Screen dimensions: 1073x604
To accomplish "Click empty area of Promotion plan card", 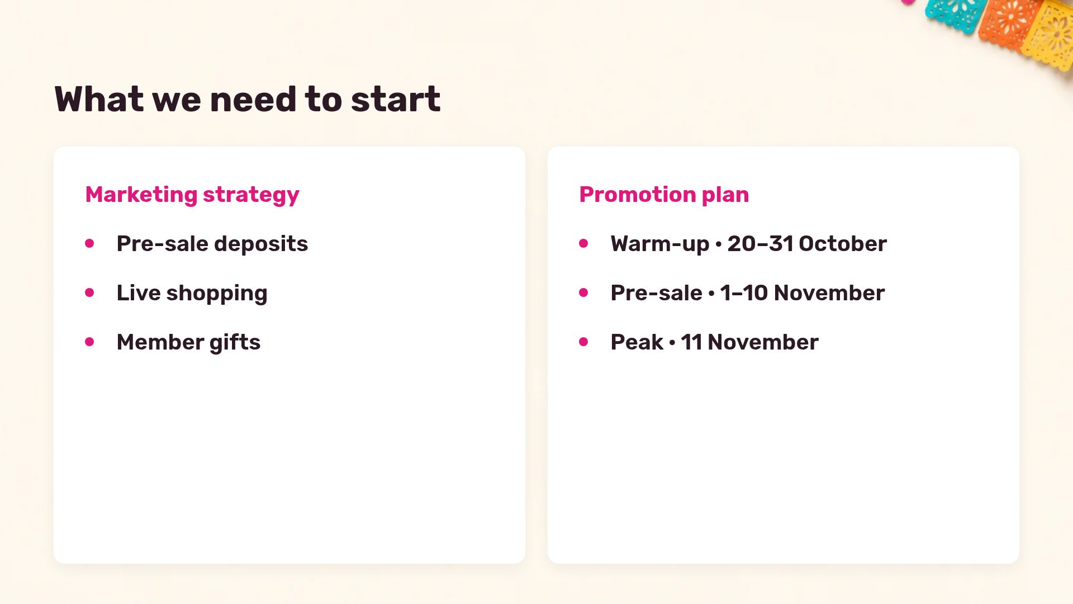I will coord(784,459).
